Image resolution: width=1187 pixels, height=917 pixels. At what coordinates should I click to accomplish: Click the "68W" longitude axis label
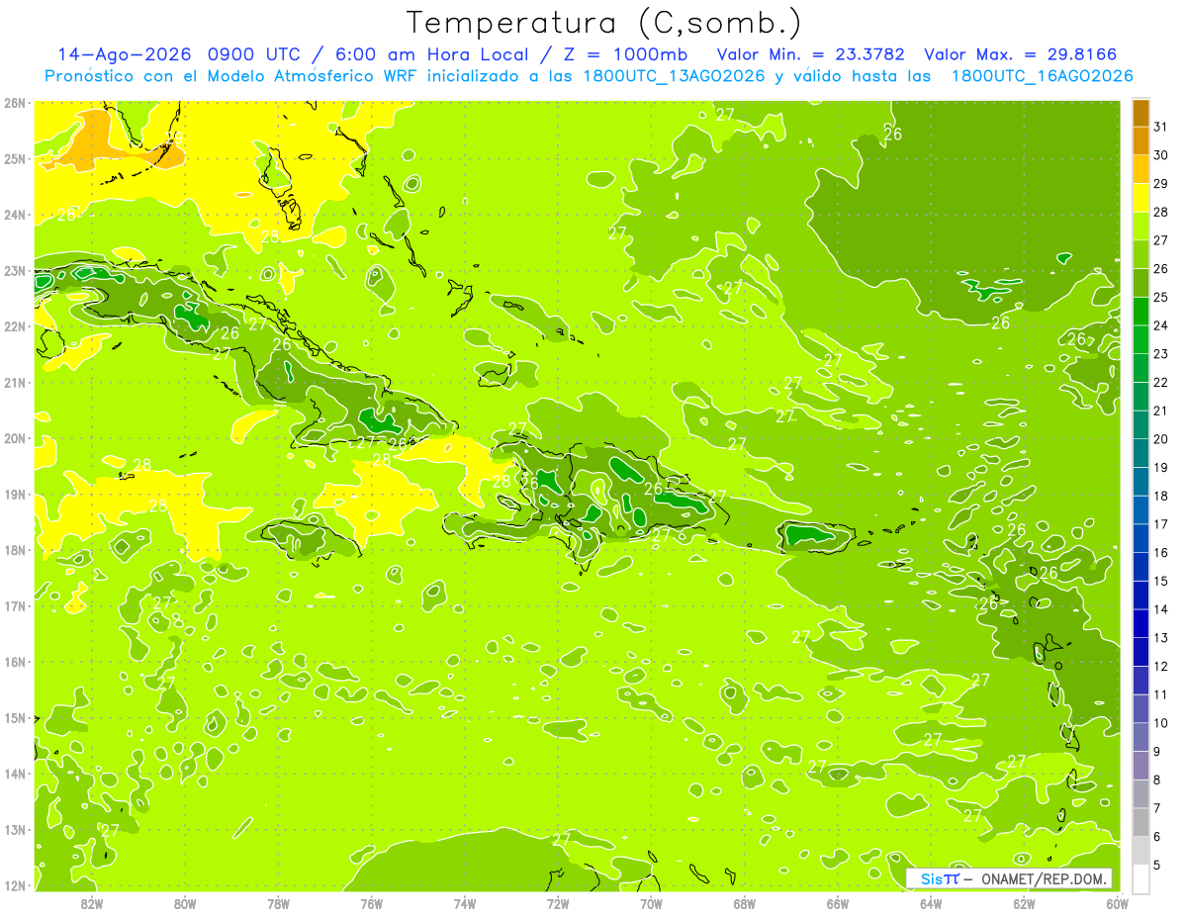pyautogui.click(x=745, y=903)
